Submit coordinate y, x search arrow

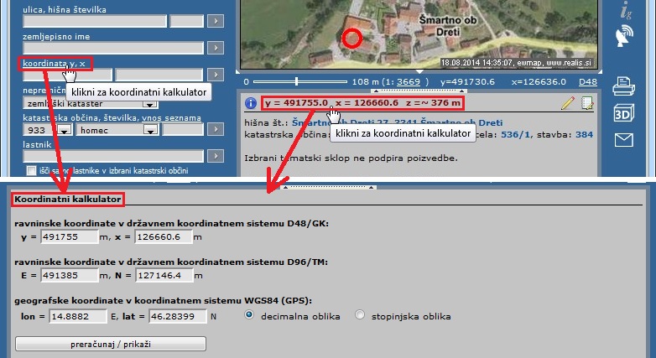pos(216,75)
